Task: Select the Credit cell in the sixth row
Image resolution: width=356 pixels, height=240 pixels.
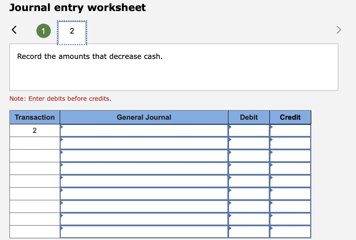Action: 290,194
